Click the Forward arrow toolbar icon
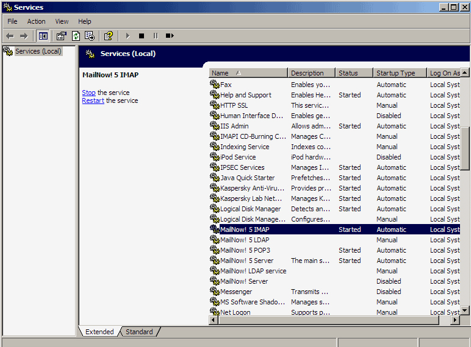The image size is (471, 347). click(24, 37)
